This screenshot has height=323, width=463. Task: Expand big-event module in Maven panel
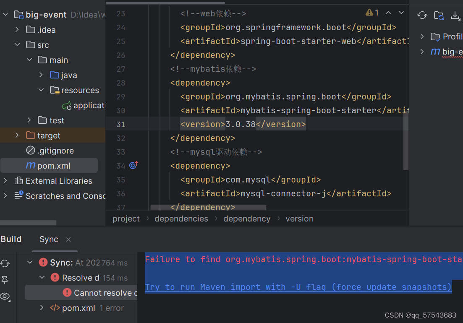[x=422, y=52]
